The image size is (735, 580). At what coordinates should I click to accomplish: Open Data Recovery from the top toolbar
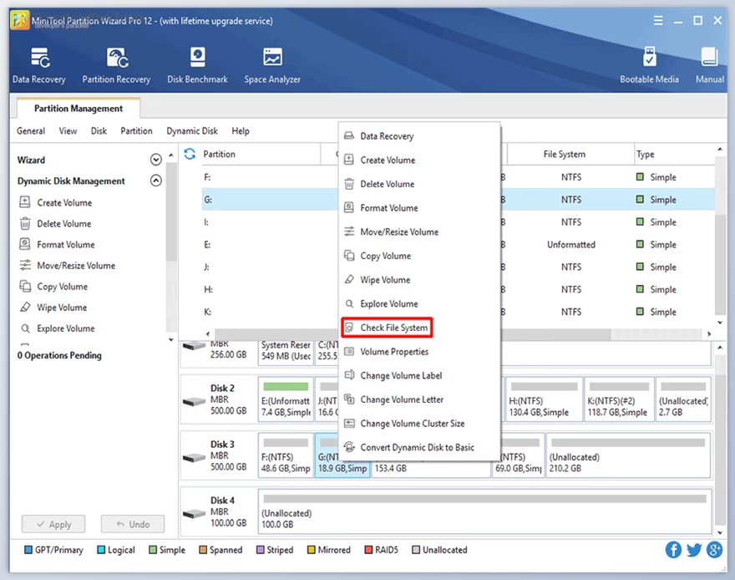[x=39, y=65]
